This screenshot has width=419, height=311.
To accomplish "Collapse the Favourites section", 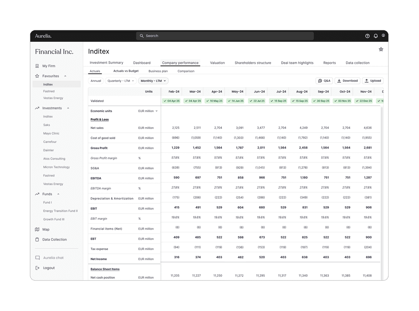I will click(65, 76).
